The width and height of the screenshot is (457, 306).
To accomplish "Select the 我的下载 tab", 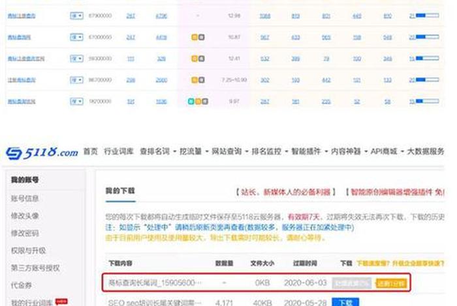I will (x=120, y=191).
